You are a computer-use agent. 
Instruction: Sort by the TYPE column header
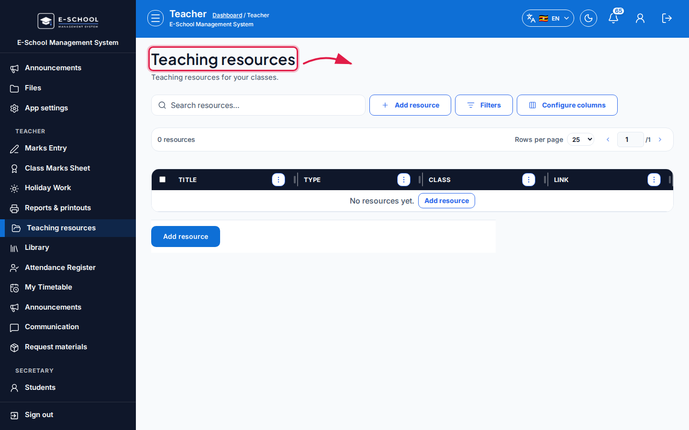(312, 180)
